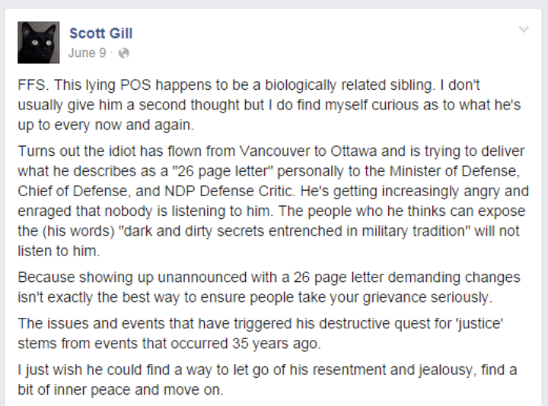Open the Scott Gill profile name link
The height and width of the screenshot is (406, 548).
tap(100, 33)
